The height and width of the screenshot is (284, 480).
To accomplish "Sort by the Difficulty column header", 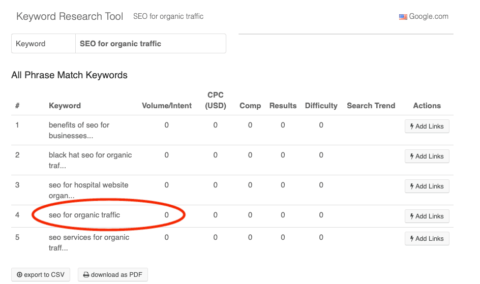I will click(321, 106).
